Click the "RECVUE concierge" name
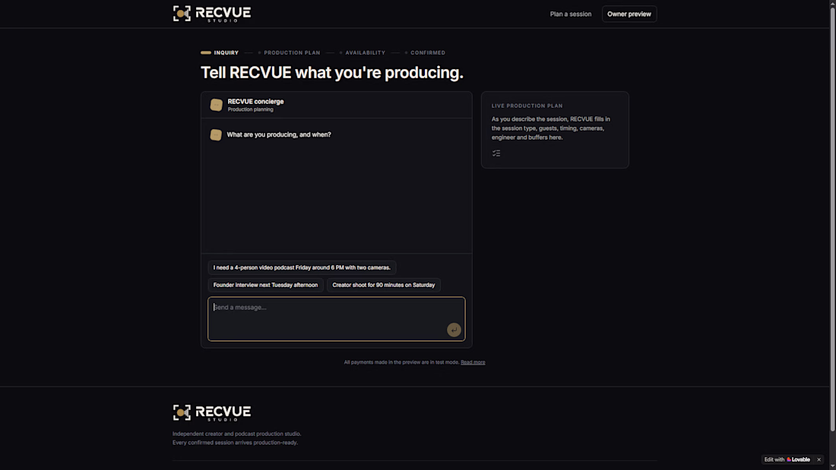The height and width of the screenshot is (470, 836). (x=255, y=101)
